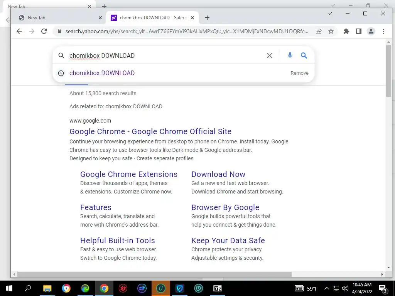Remove the chomikbox DOWNLOAD suggestion

299,73
